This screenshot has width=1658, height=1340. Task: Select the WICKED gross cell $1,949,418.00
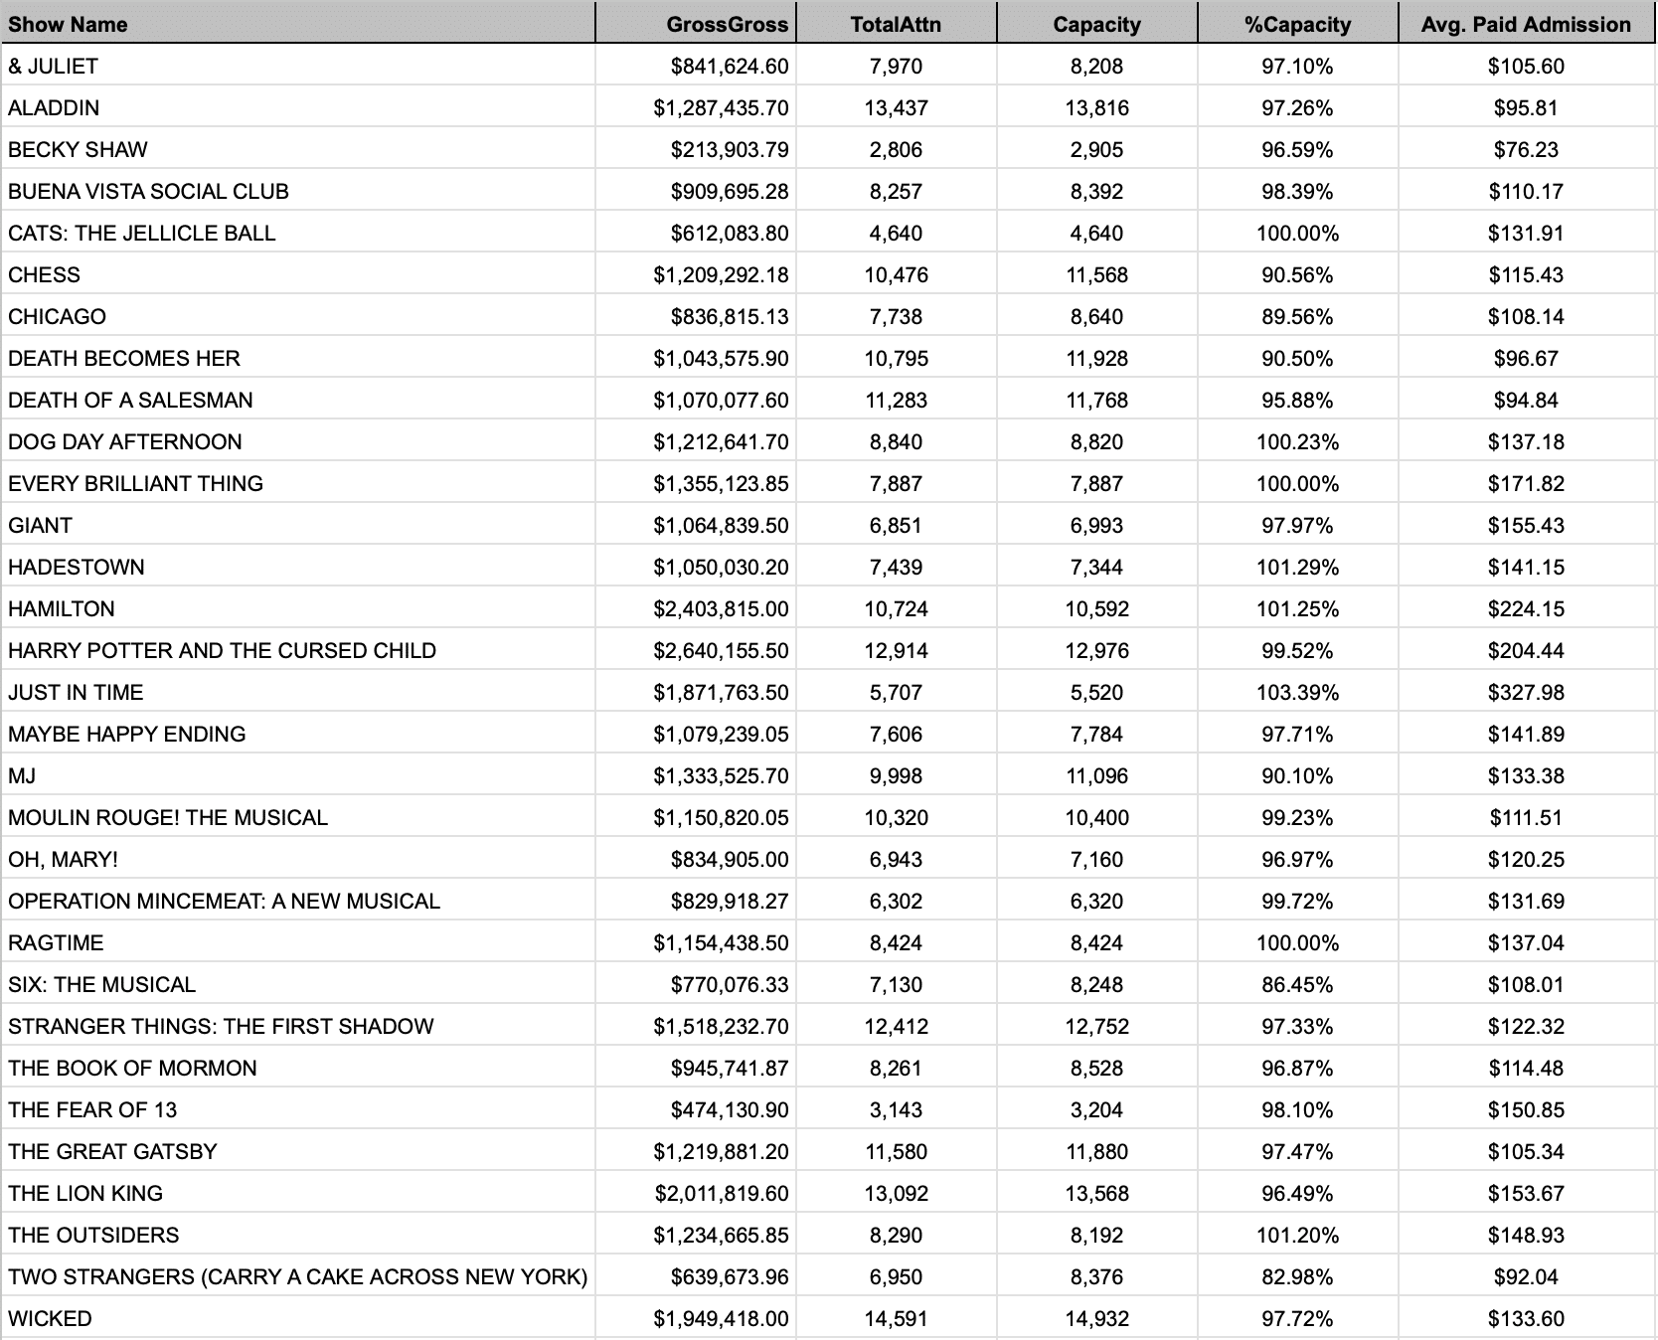[x=721, y=1318]
